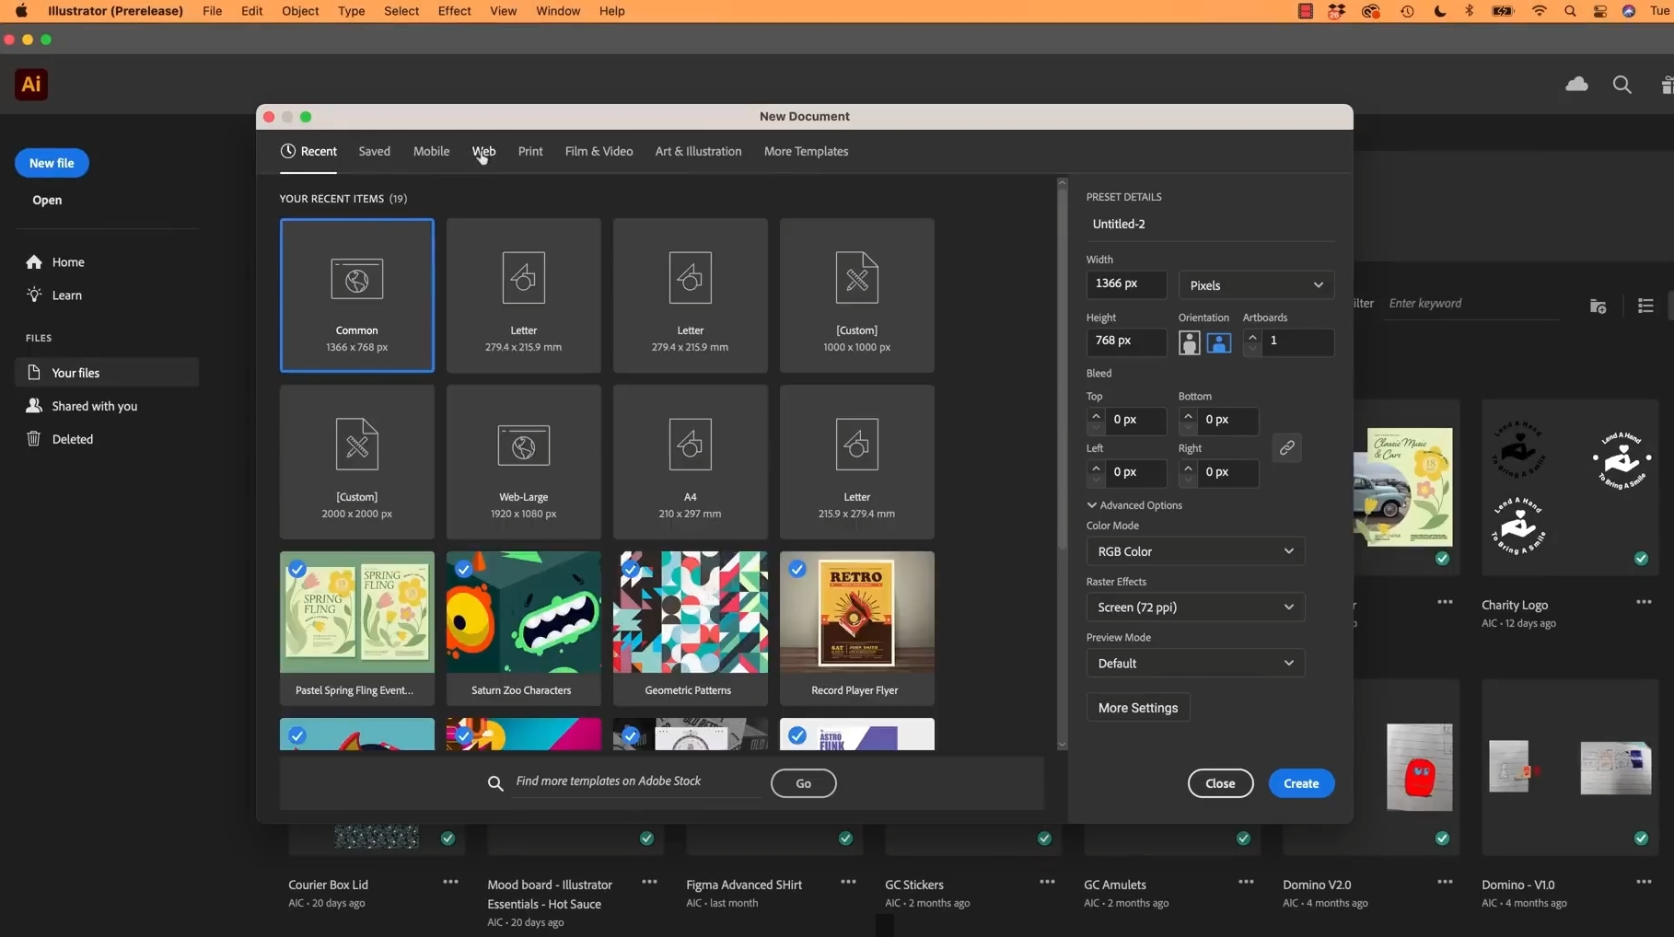Click the Illustrator Ai home logo
The width and height of the screenshot is (1674, 937).
click(31, 84)
